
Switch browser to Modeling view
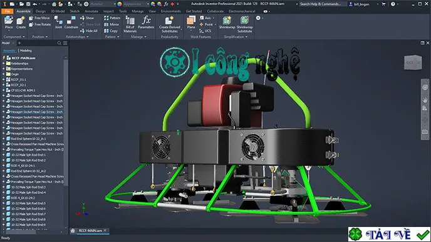coord(26,51)
